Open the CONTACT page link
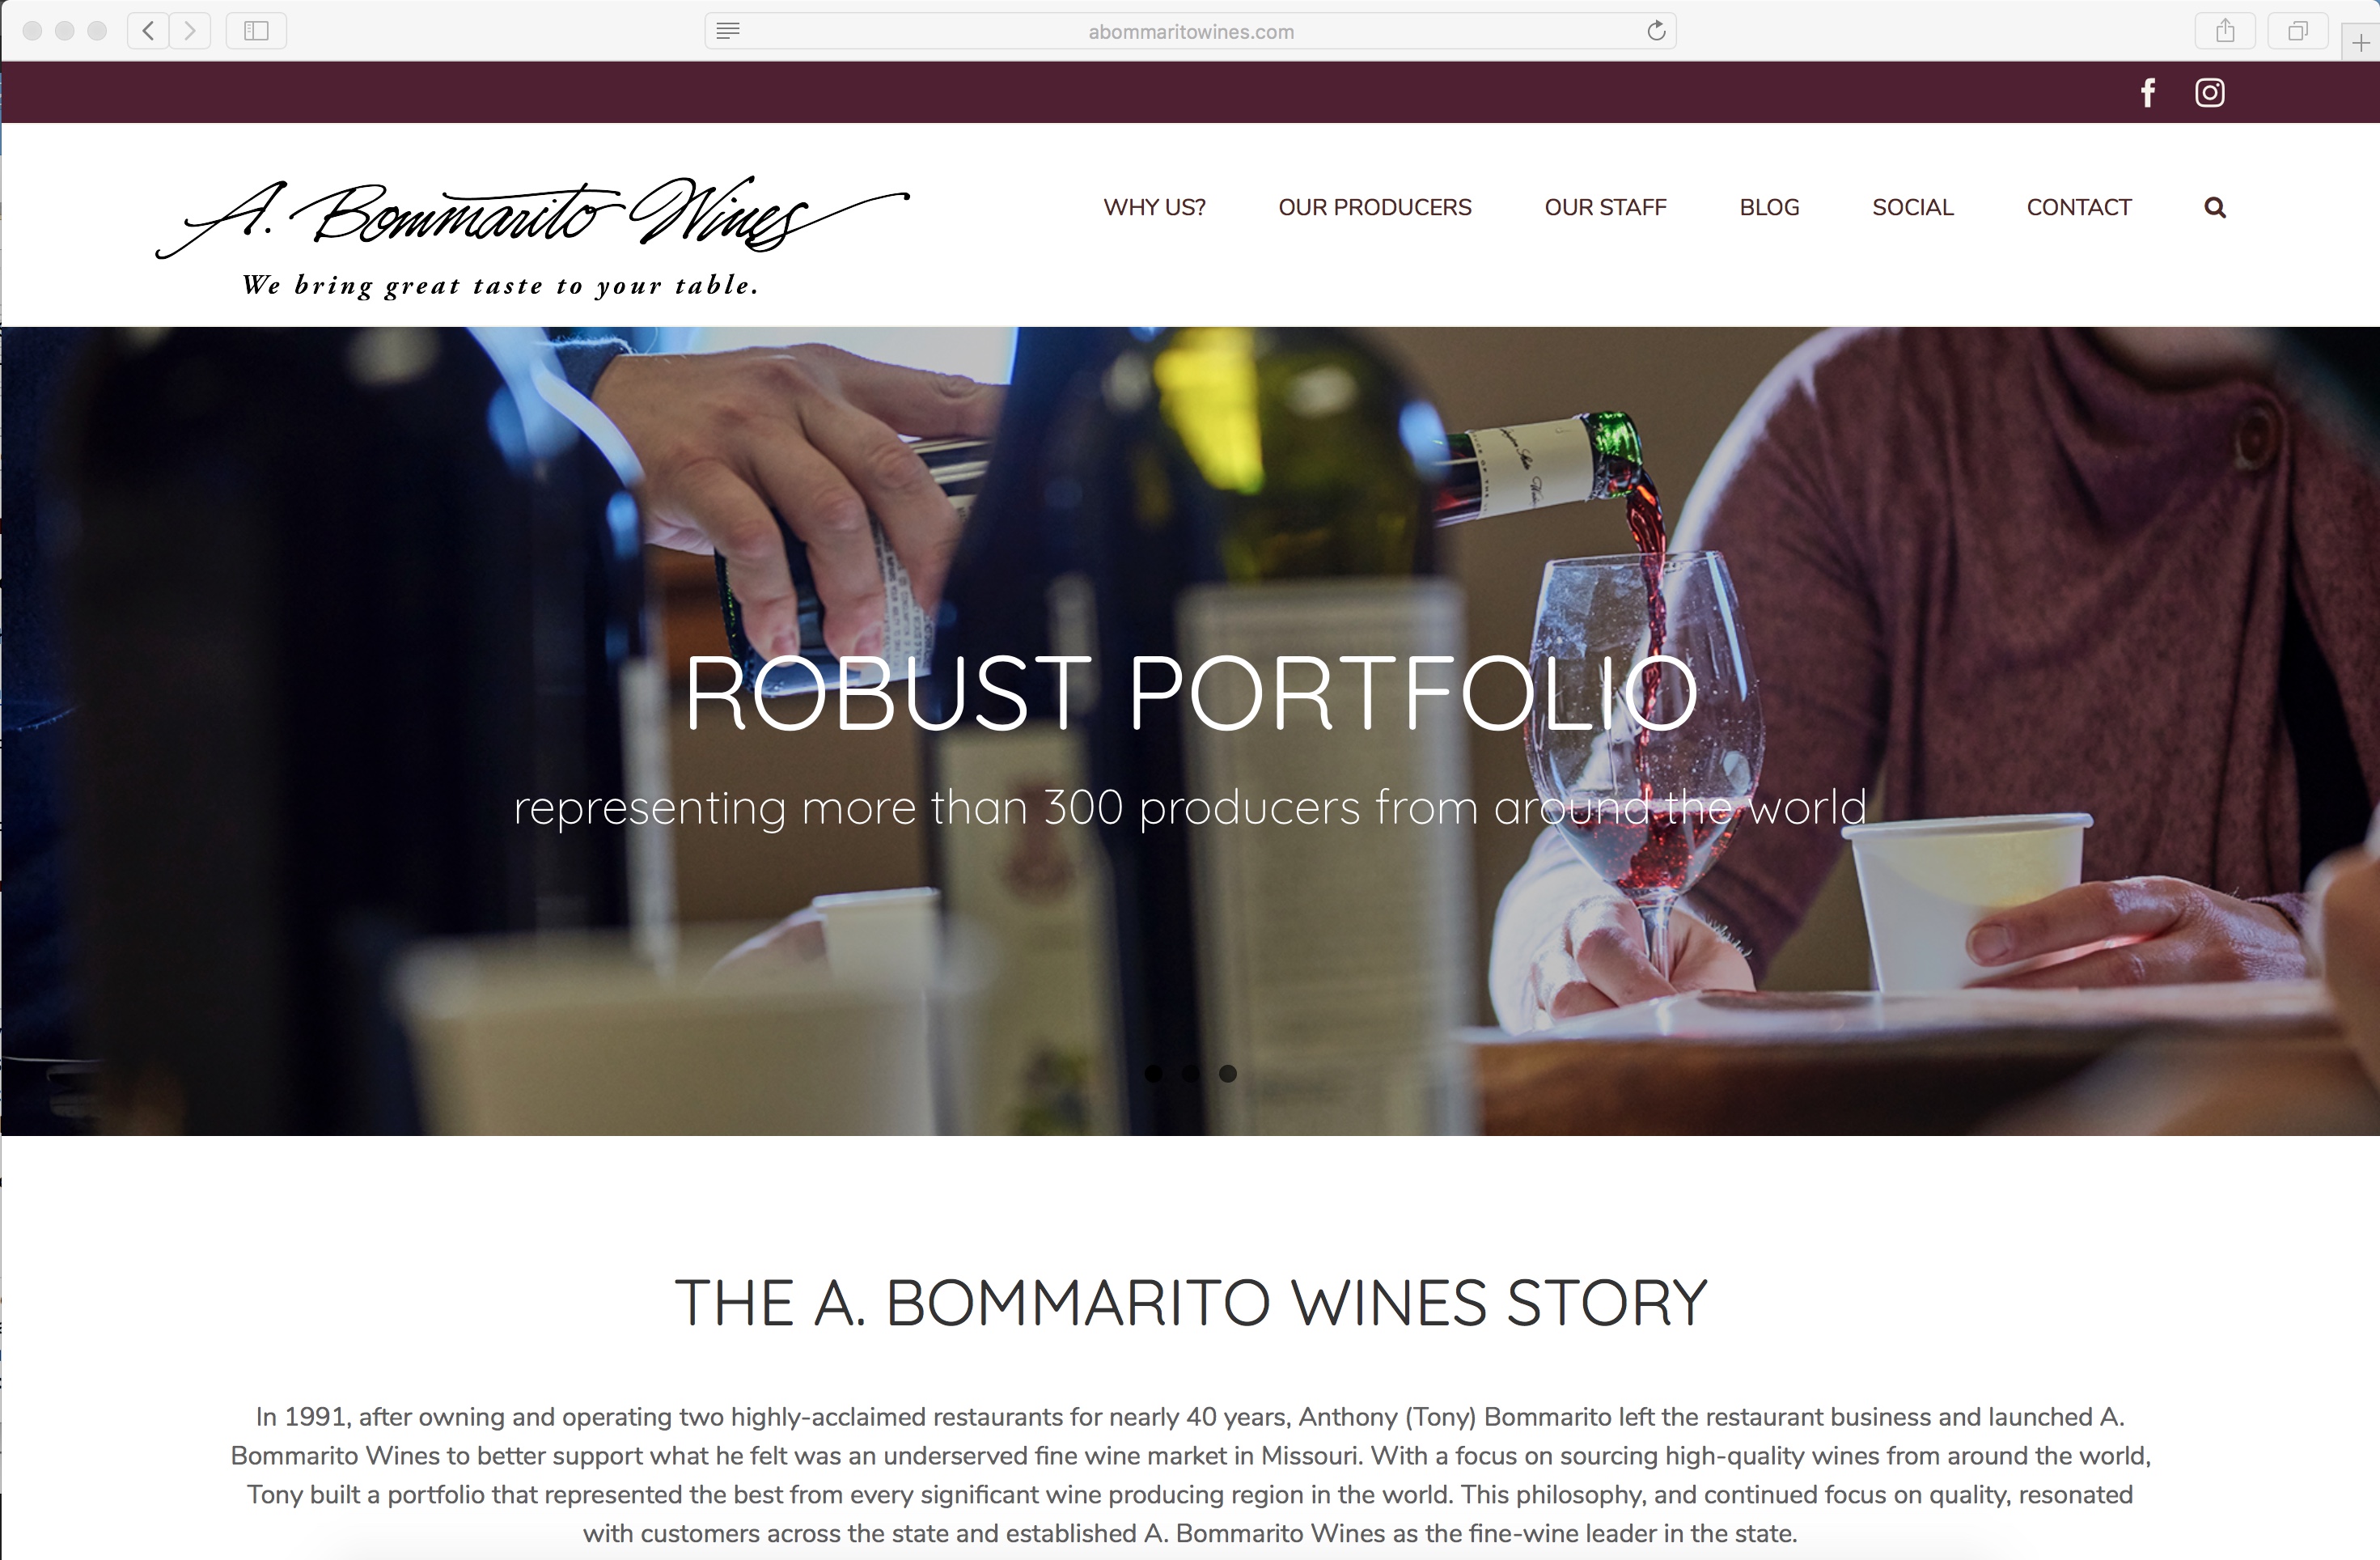This screenshot has width=2380, height=1560. click(x=2079, y=207)
